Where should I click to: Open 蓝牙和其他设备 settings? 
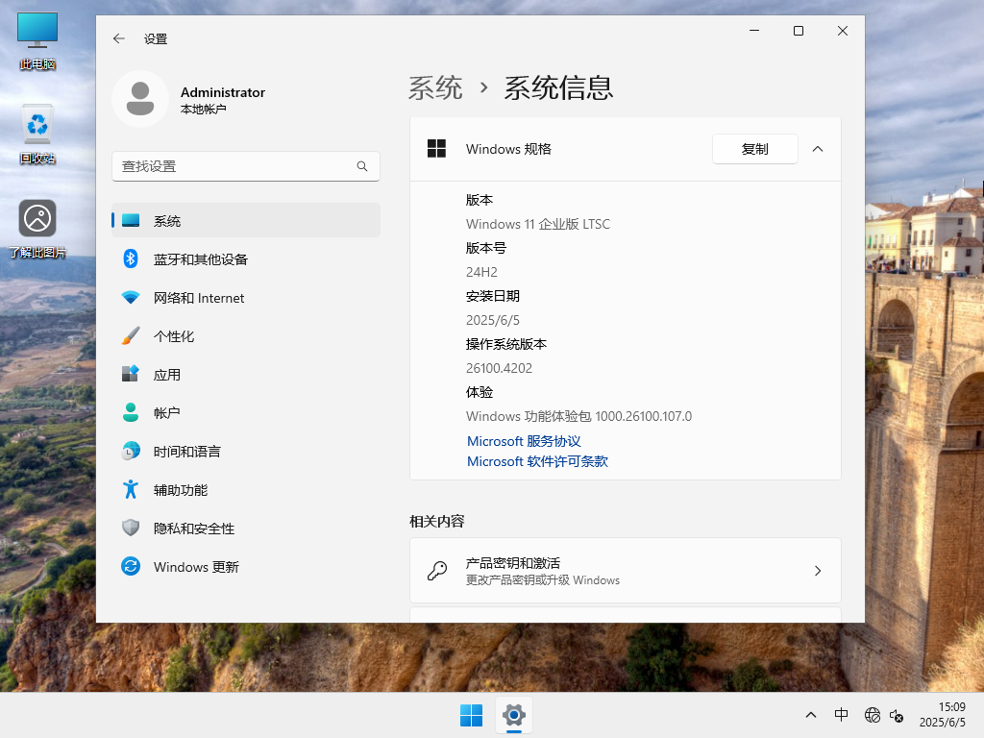[x=245, y=259]
